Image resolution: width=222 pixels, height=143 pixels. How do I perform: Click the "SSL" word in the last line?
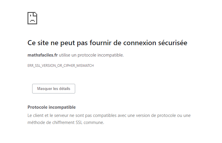coord(78,122)
